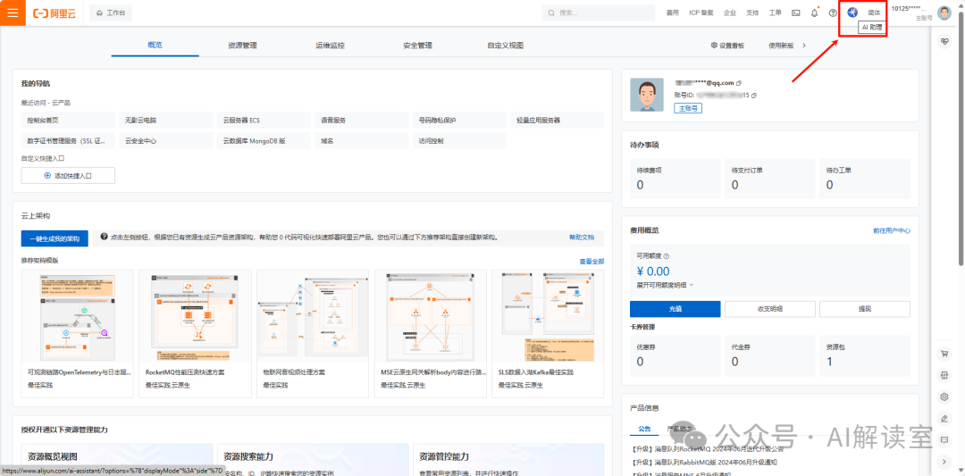Viewport: 965px width, 476px height.
Task: Open the 企业 header menu
Action: point(730,13)
